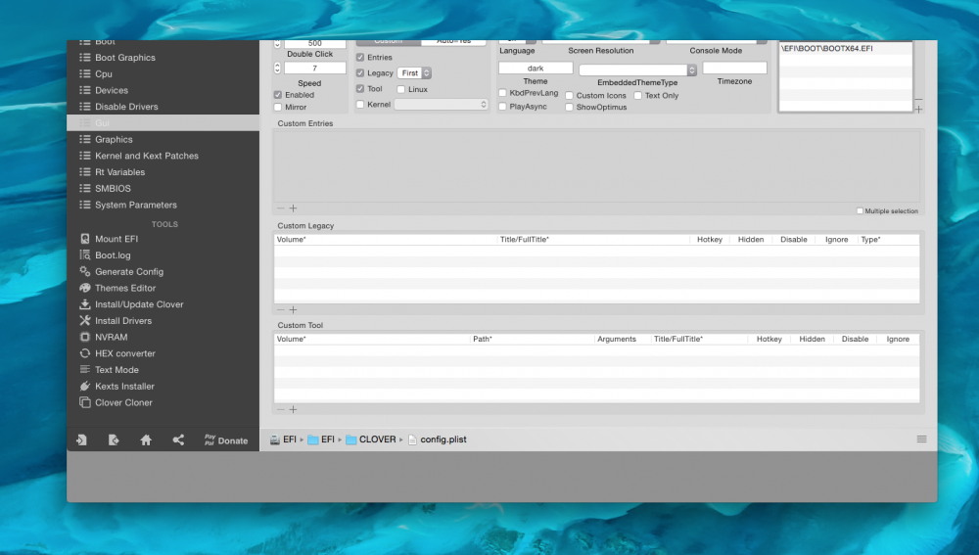Open the Clover Cloner tool
Image resolution: width=979 pixels, height=555 pixels.
[x=116, y=402]
